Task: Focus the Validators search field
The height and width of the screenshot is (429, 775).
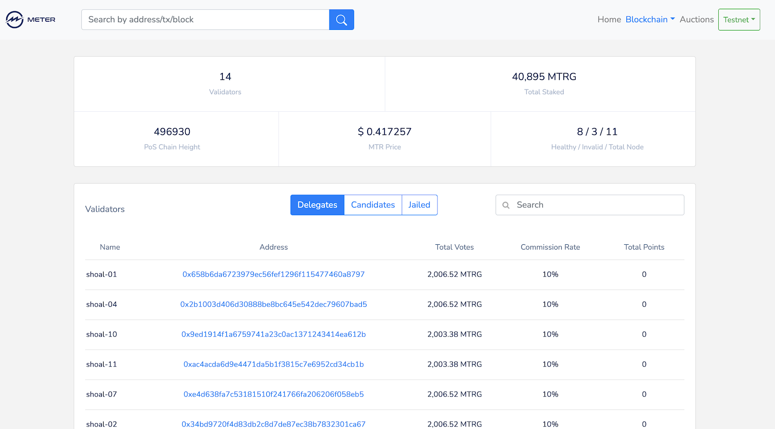Action: [x=590, y=205]
